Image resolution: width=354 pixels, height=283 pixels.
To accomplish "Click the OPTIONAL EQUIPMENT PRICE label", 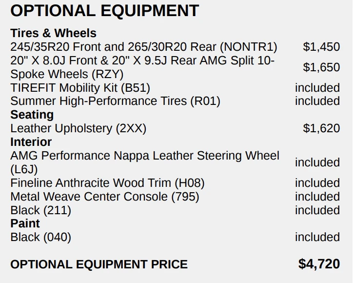I will click(98, 264).
